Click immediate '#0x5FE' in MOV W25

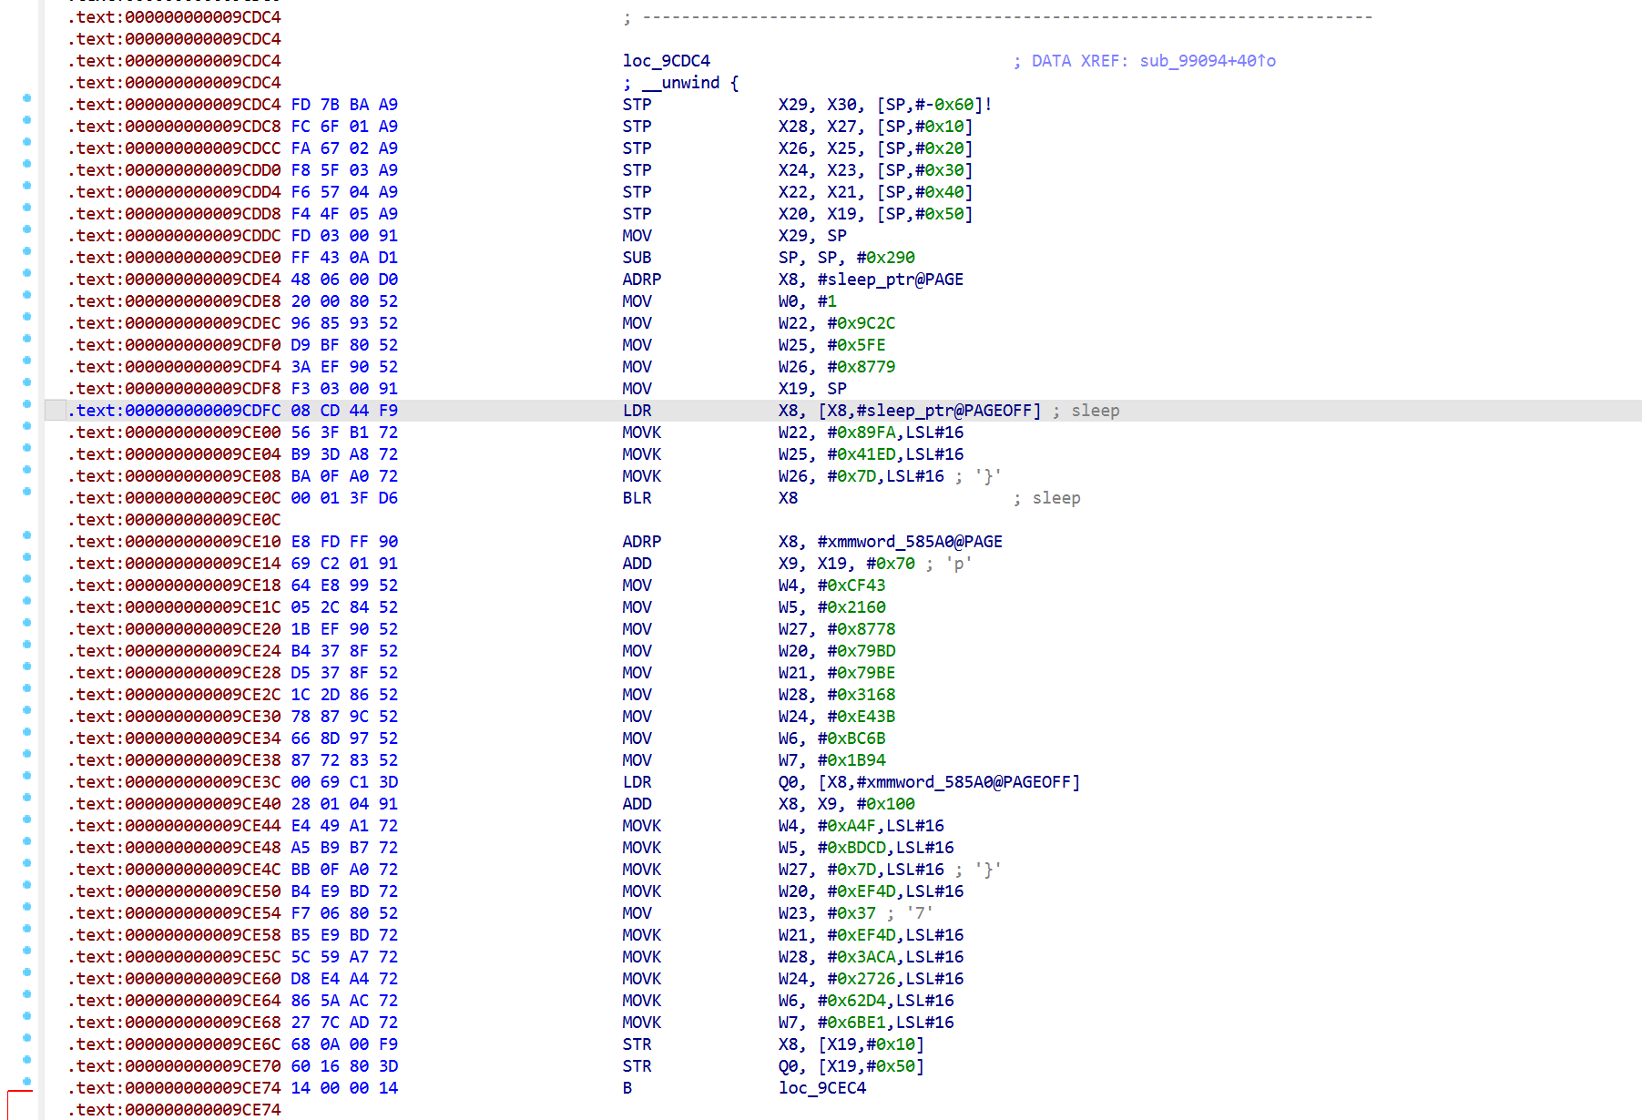[856, 345]
